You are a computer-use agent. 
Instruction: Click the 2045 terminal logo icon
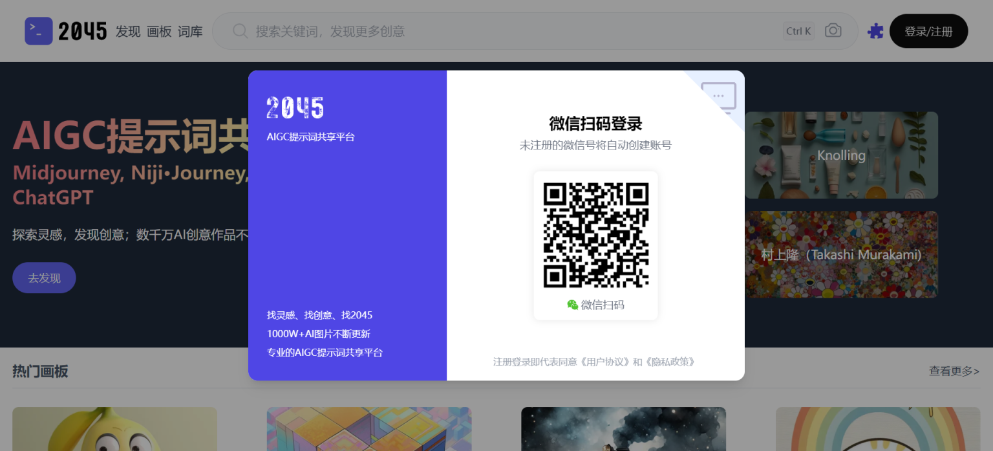coord(39,30)
